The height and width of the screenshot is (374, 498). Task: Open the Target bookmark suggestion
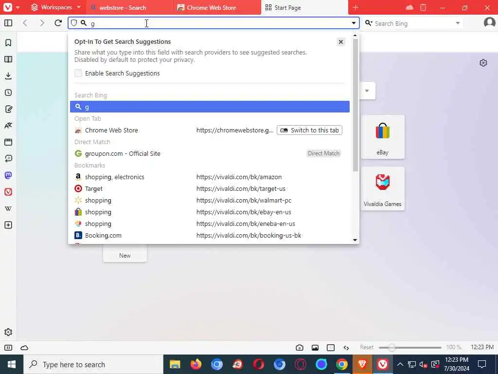click(210, 188)
